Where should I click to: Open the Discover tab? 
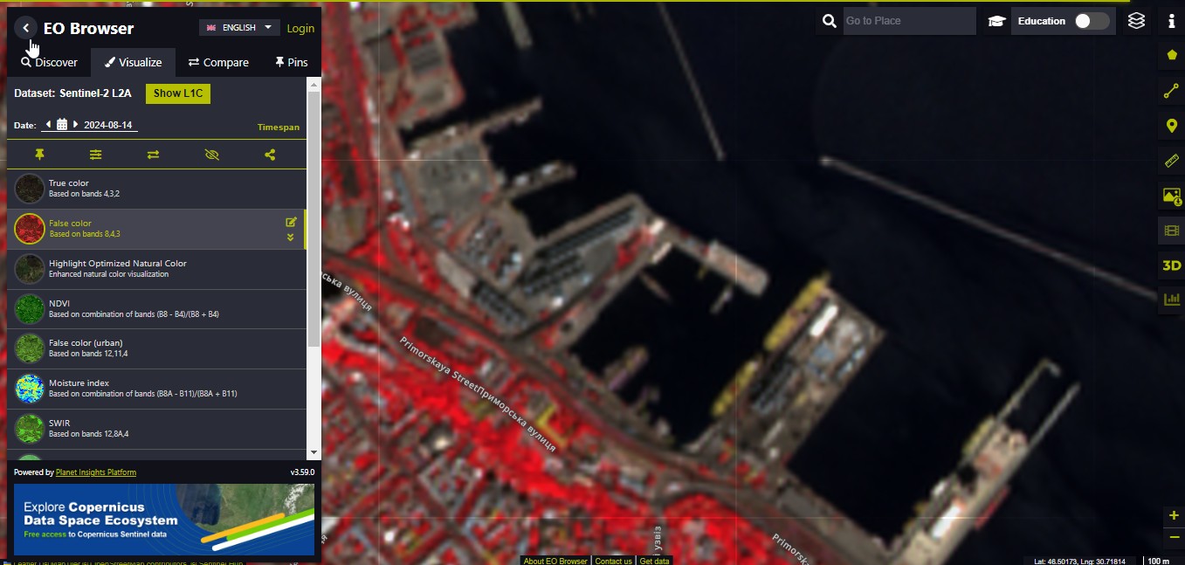(x=50, y=62)
